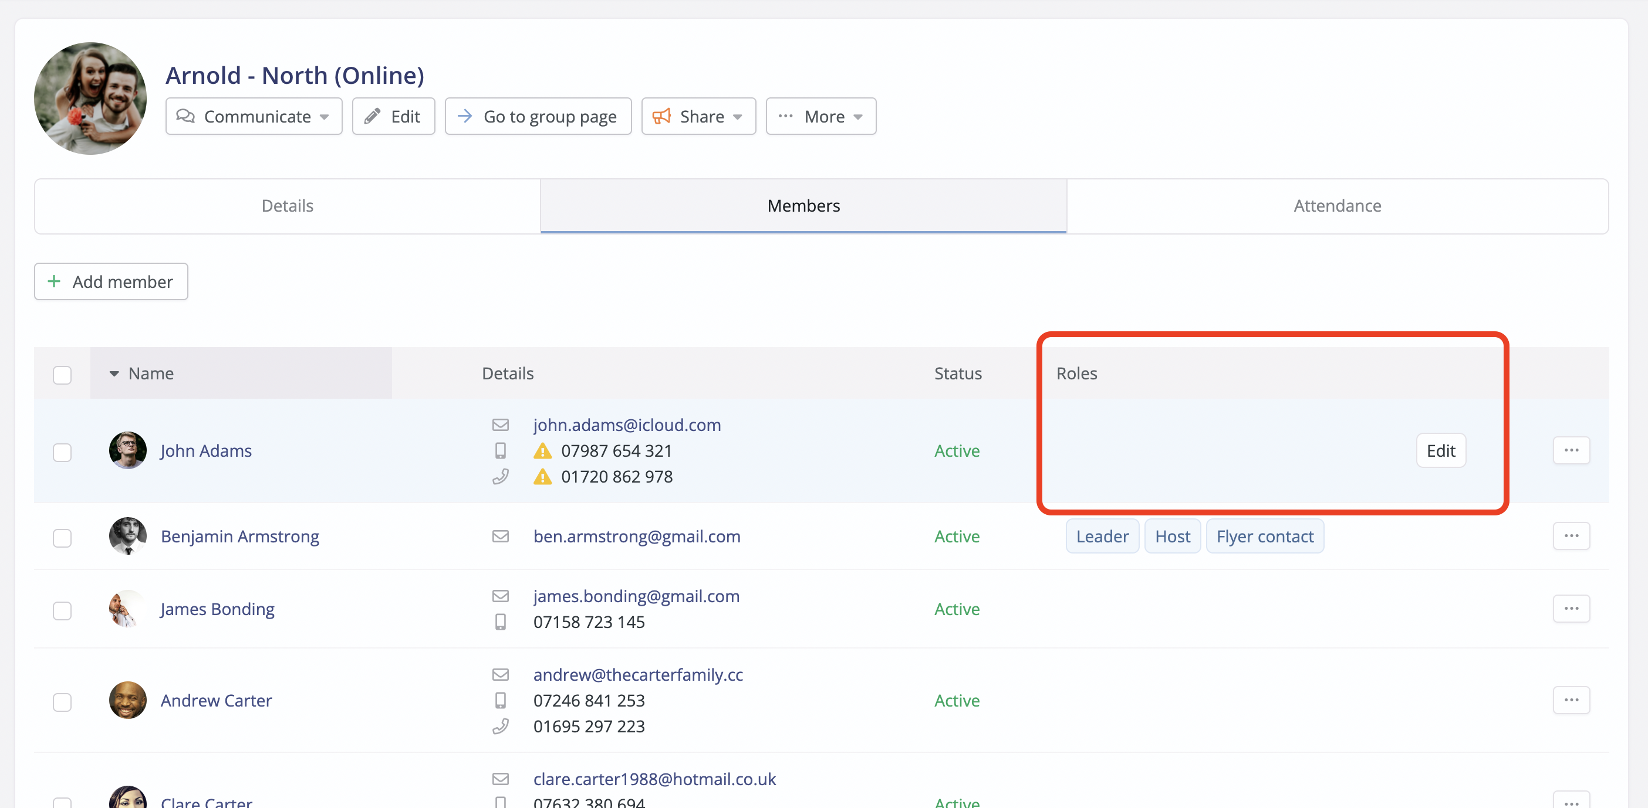The height and width of the screenshot is (808, 1648).
Task: Open the Communicate dropdown
Action: [x=254, y=116]
